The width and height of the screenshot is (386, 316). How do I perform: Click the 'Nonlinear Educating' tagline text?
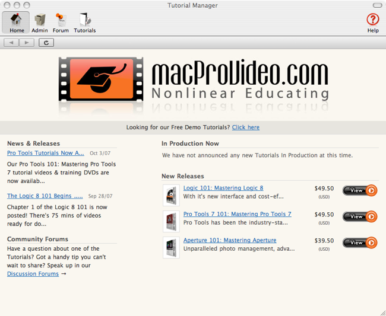tap(240, 94)
